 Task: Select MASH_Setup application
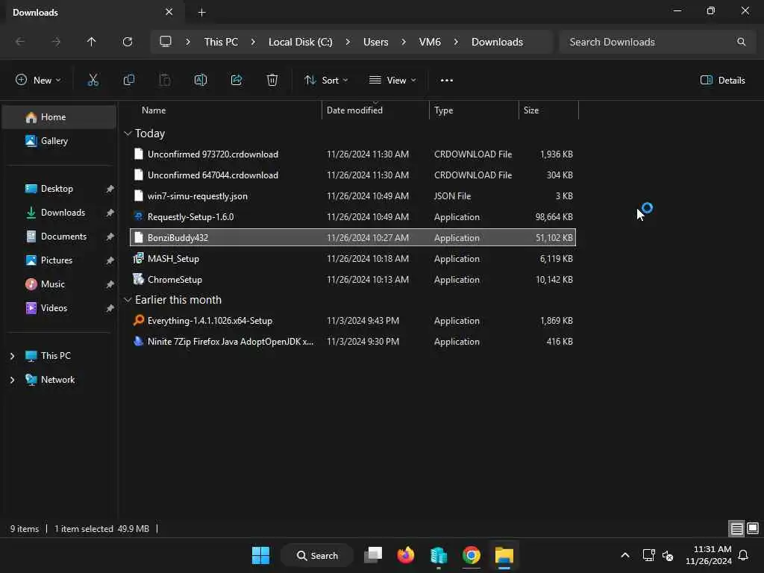[x=353, y=259]
